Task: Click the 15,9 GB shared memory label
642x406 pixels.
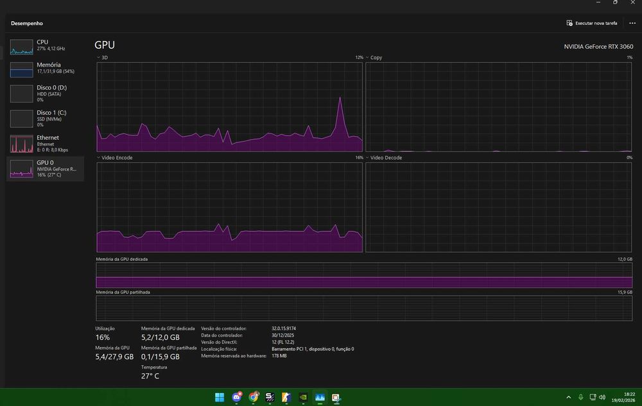Action: coord(625,292)
